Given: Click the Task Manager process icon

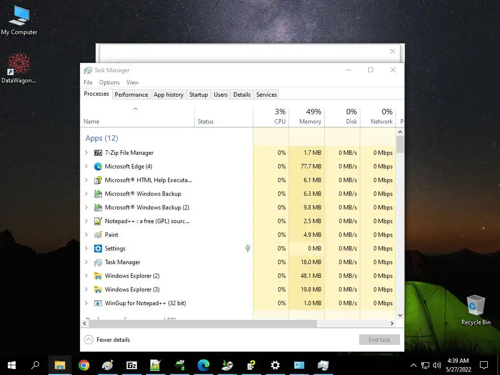Looking at the screenshot, I should click(x=98, y=262).
